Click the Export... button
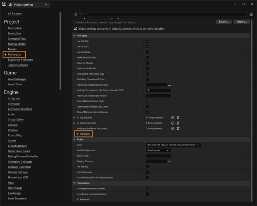The width and height of the screenshot is (257, 206). pos(224,21)
